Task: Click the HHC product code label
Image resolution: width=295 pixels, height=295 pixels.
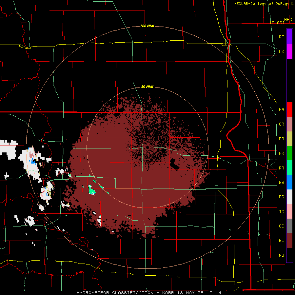Action: click(x=288, y=20)
